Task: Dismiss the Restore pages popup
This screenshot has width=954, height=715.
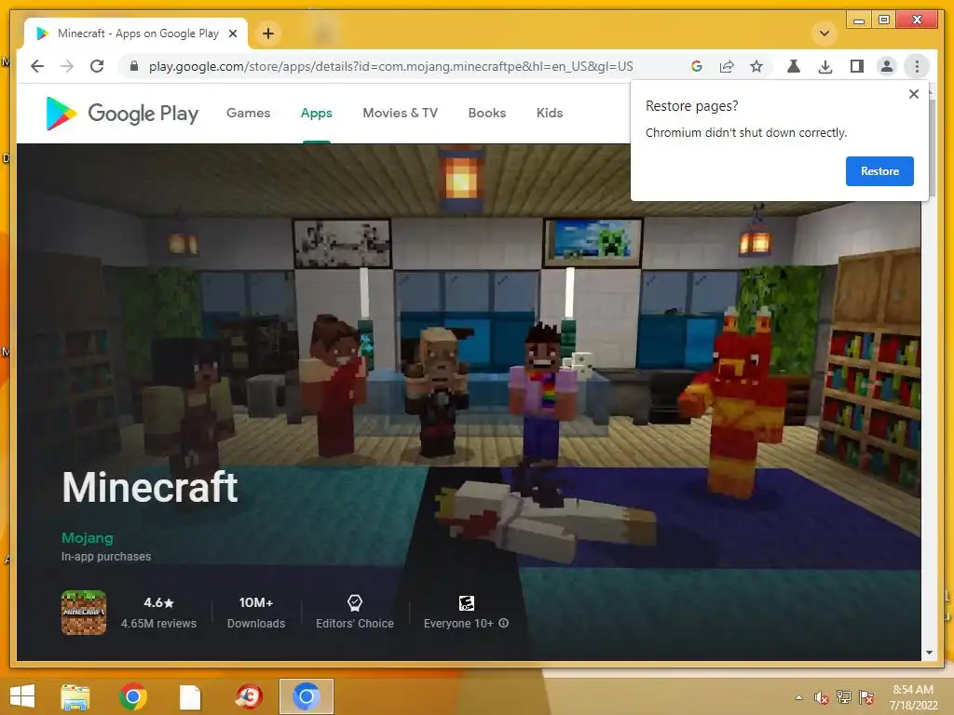Action: 914,94
